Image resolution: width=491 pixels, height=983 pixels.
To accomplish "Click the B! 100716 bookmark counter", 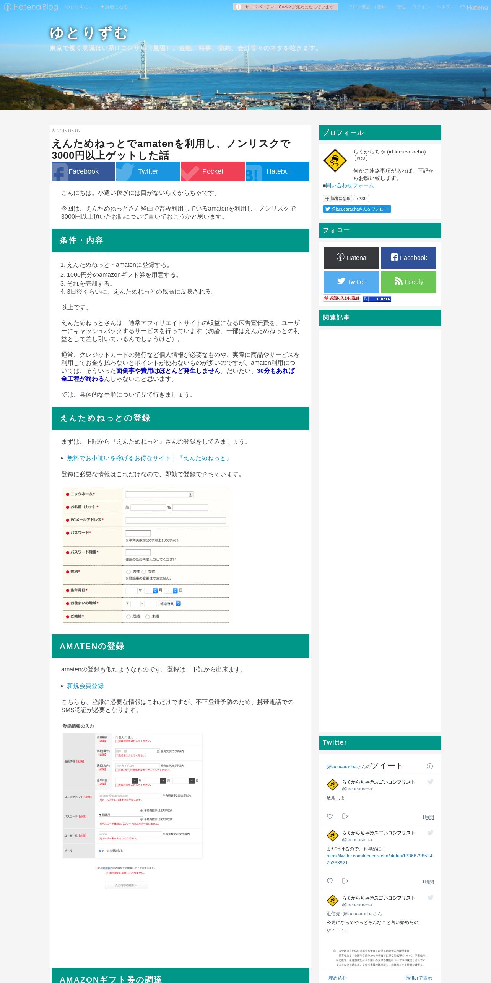I will 377,299.
